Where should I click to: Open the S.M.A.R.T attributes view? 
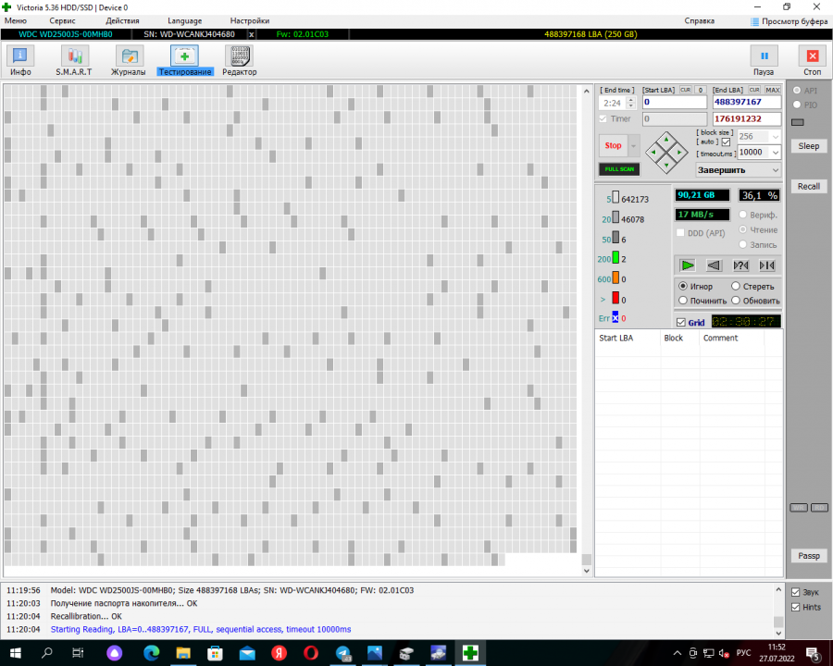tap(74, 60)
